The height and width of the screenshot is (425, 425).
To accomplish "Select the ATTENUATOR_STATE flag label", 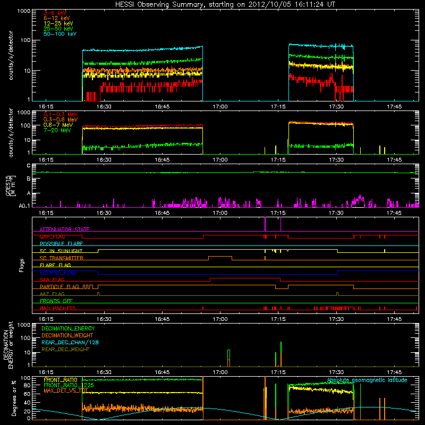I will 64,229.
